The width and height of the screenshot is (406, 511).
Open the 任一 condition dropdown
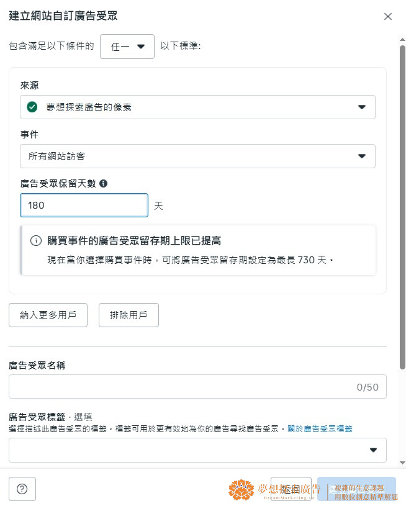127,47
